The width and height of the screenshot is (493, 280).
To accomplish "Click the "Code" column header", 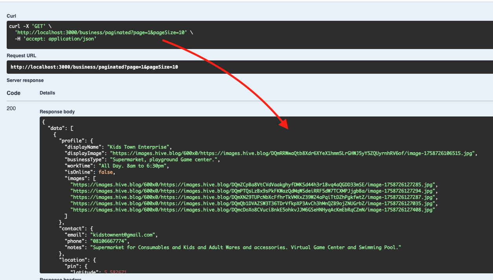I will (13, 93).
